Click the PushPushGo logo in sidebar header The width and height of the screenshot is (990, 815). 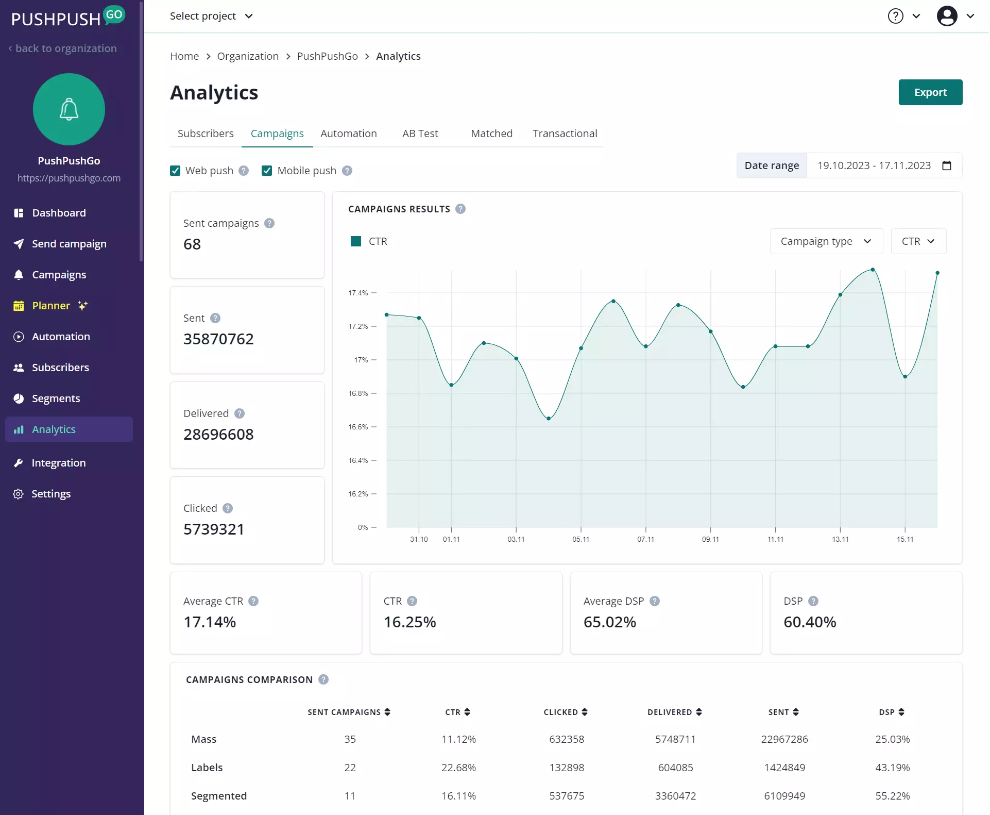69,16
